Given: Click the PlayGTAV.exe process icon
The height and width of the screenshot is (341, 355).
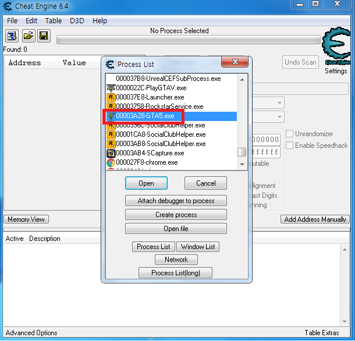Looking at the screenshot, I should pyautogui.click(x=111, y=88).
